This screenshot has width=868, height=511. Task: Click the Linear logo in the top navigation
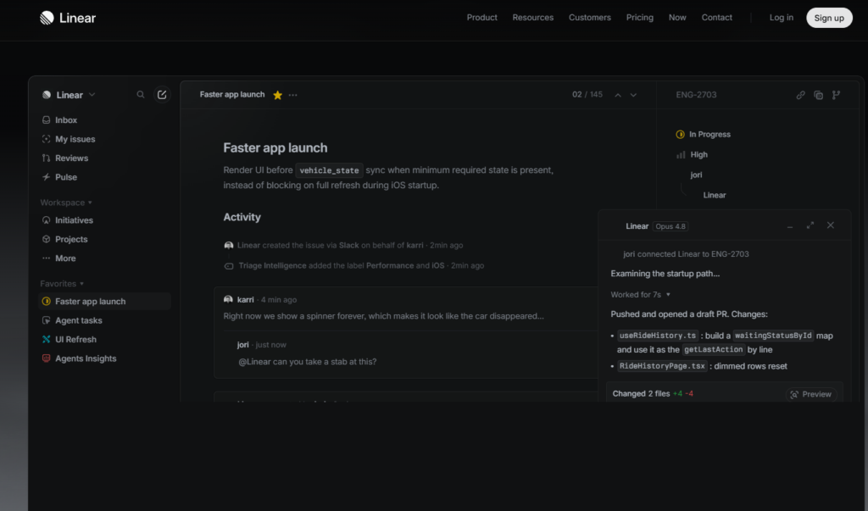[x=68, y=18]
